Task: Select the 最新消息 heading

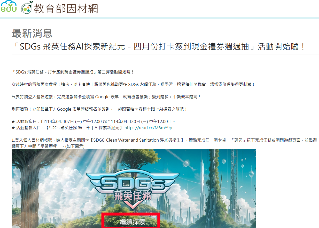Action: (32, 33)
